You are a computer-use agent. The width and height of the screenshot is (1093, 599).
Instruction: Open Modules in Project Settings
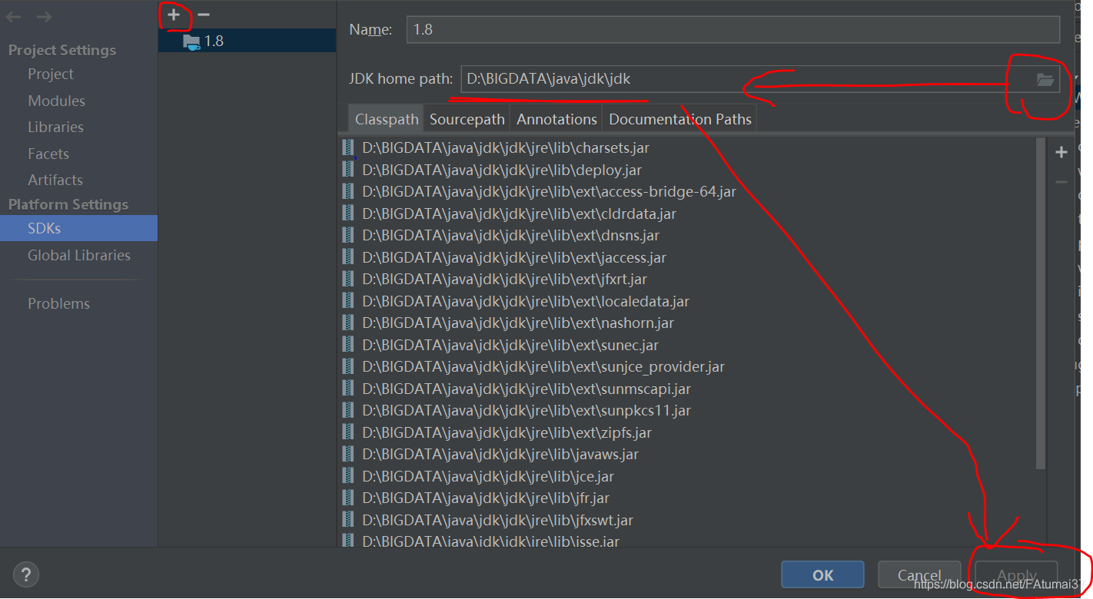(x=58, y=100)
